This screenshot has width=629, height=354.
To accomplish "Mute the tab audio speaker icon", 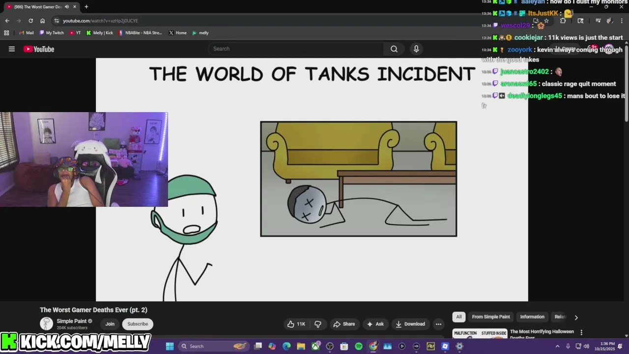I will point(66,7).
